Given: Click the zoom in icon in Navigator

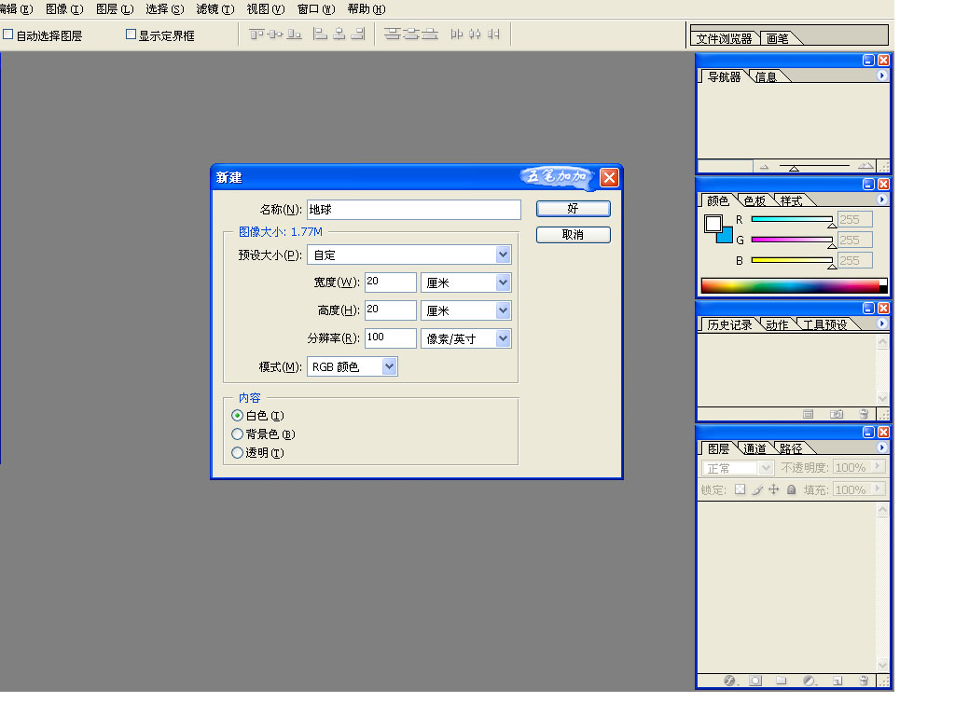Looking at the screenshot, I should click(865, 166).
